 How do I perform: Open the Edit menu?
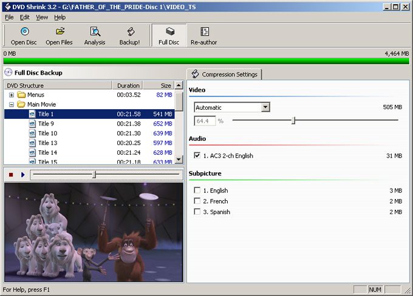[24, 18]
